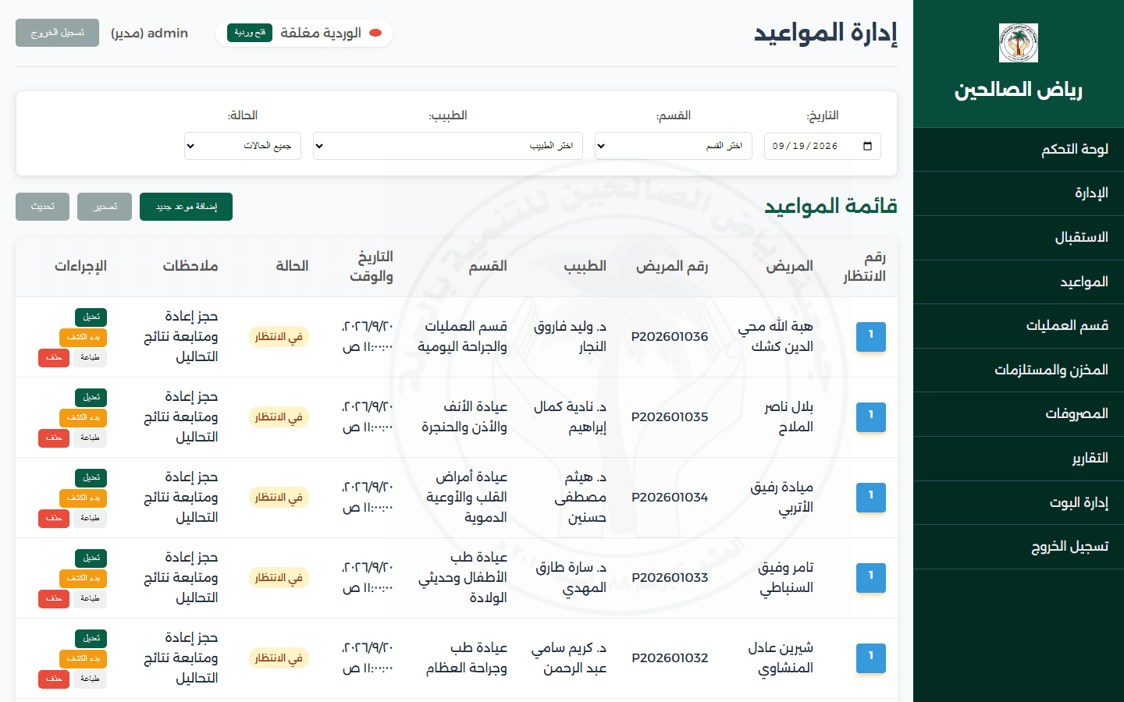The width and height of the screenshot is (1124, 702).
Task: Click تعديل for patient P202601036
Action: (91, 317)
